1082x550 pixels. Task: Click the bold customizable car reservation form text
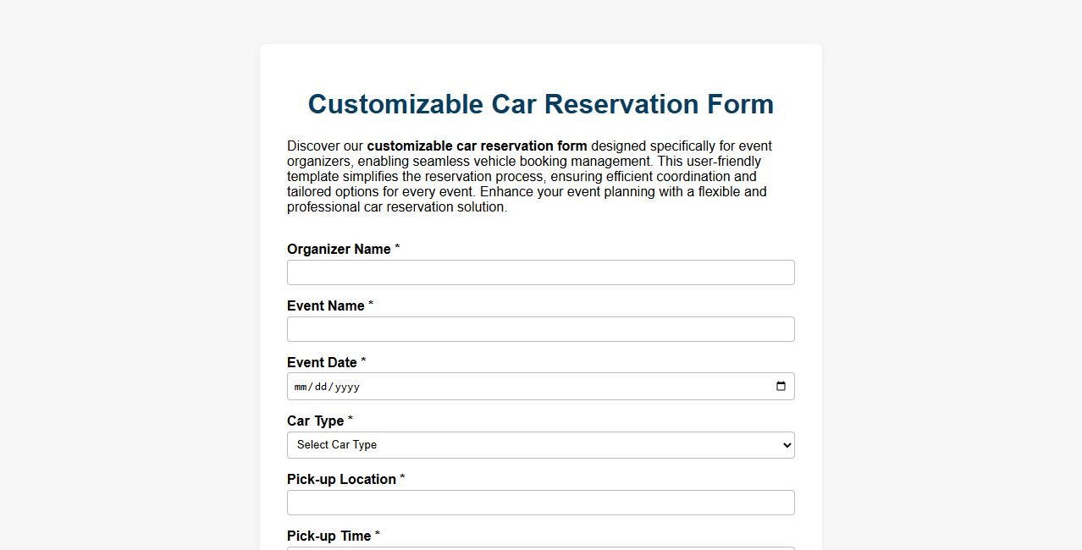pyautogui.click(x=477, y=146)
